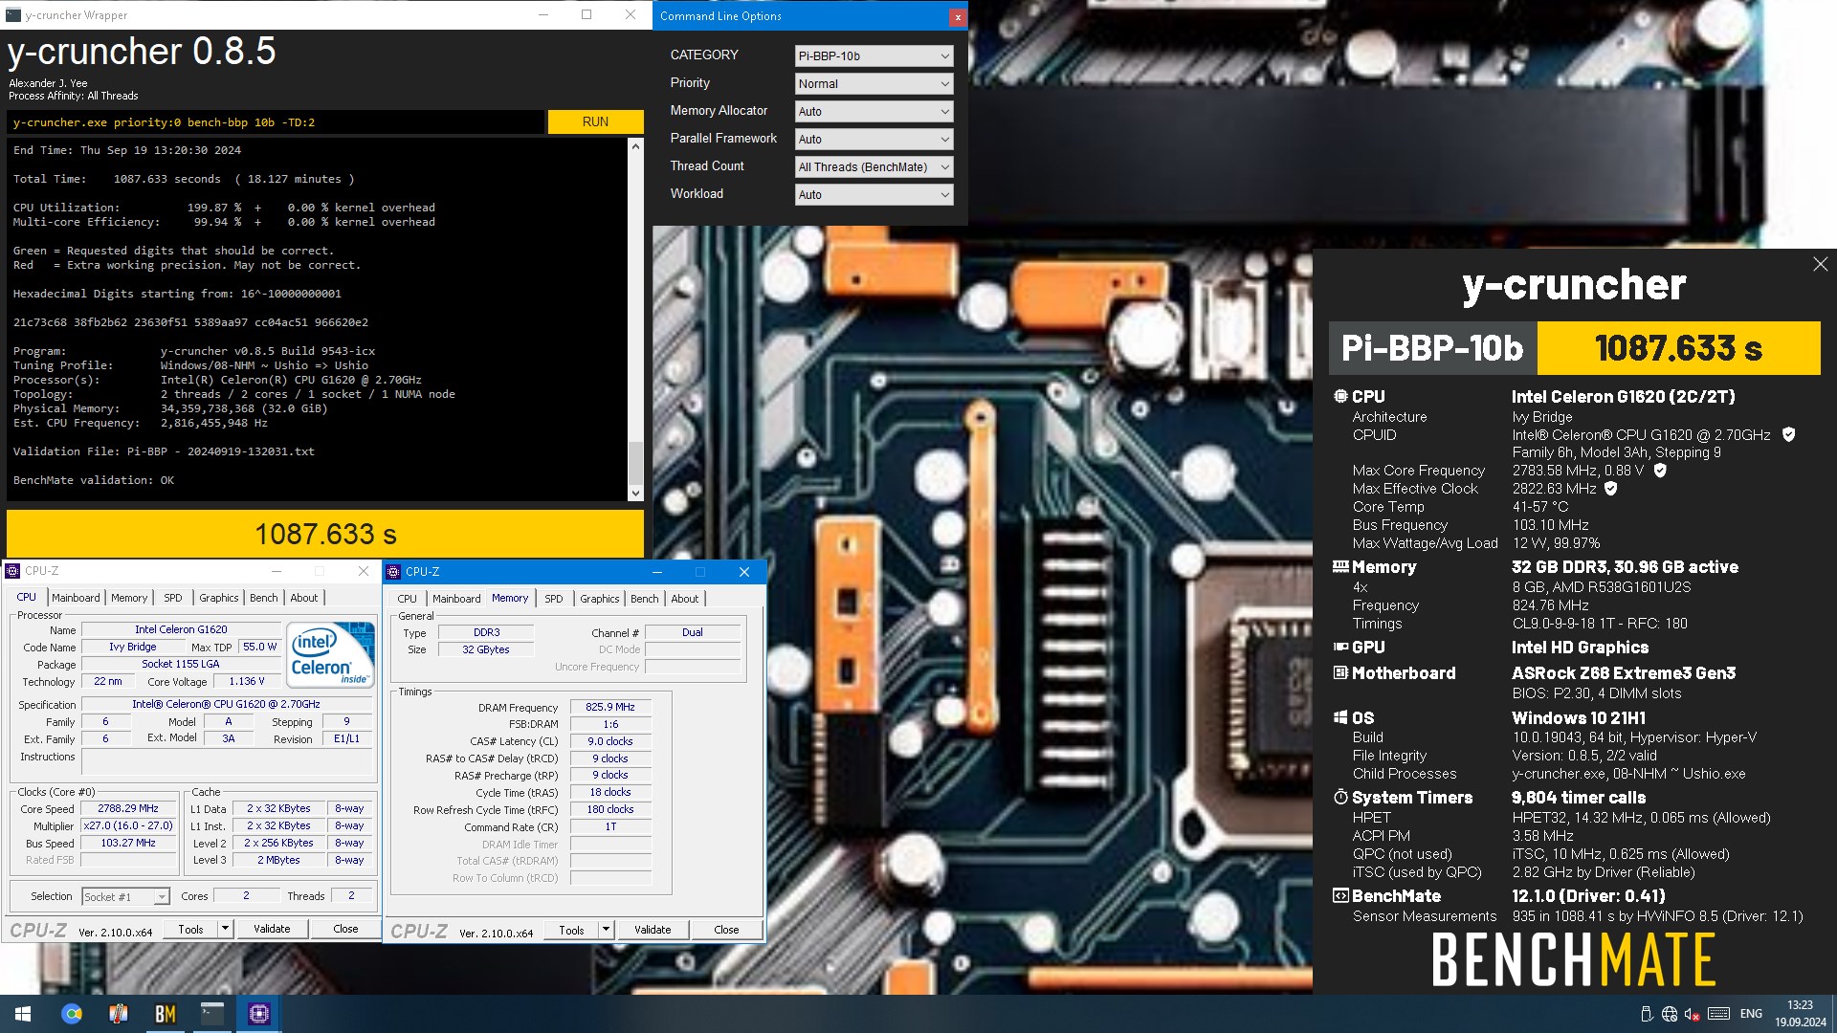Click the title bar icon of the active CPU-Z Memory window
1837x1033 pixels.
click(x=393, y=572)
